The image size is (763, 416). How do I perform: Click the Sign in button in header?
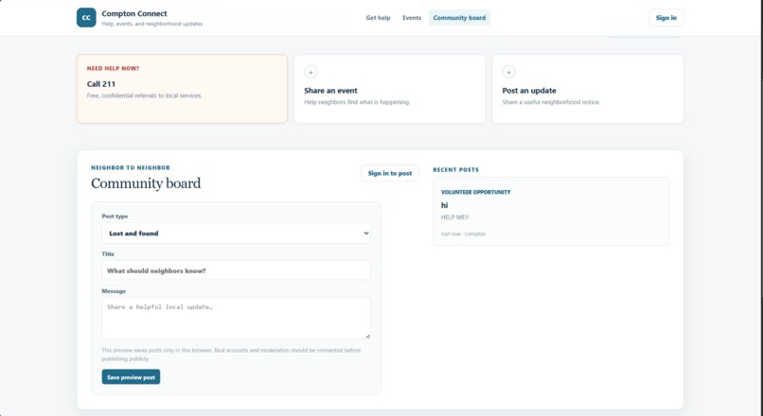pos(666,18)
